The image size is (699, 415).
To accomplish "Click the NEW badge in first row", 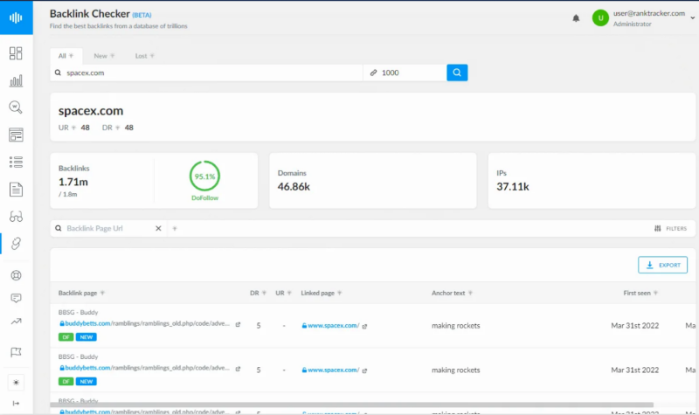I will [x=86, y=337].
